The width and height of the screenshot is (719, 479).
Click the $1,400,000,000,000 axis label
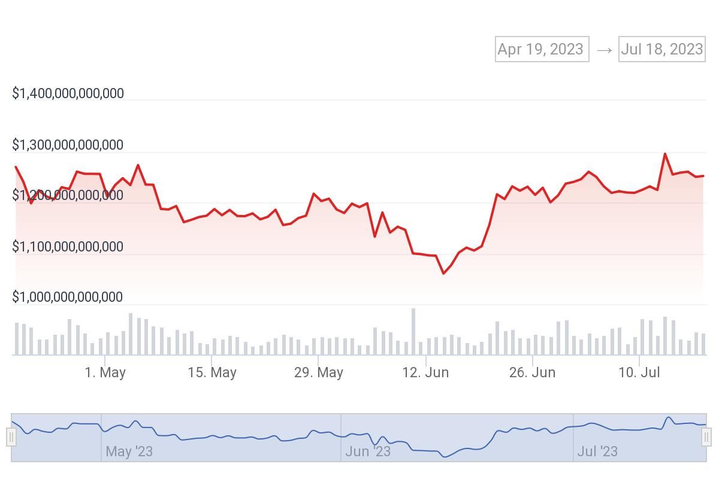click(68, 93)
